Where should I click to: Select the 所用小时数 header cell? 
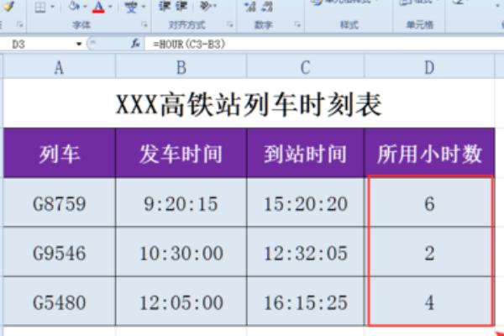pyautogui.click(x=429, y=153)
